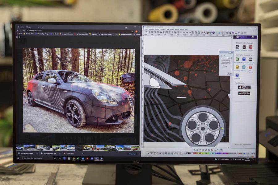
Task: Open the Datei menu in Flexi
Action: pos(146,29)
